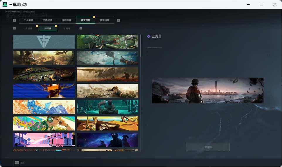Viewport: 282px width, 167px height.
Task: Click the purple rarity icon beside 巴克什
Action: pyautogui.click(x=149, y=36)
